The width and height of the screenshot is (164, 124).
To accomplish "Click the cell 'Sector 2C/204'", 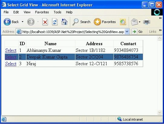I will coord(94,57).
